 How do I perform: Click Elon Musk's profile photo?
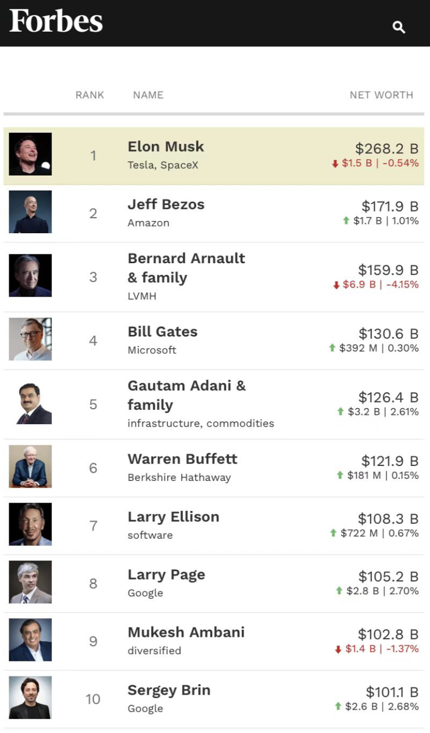pos(31,154)
